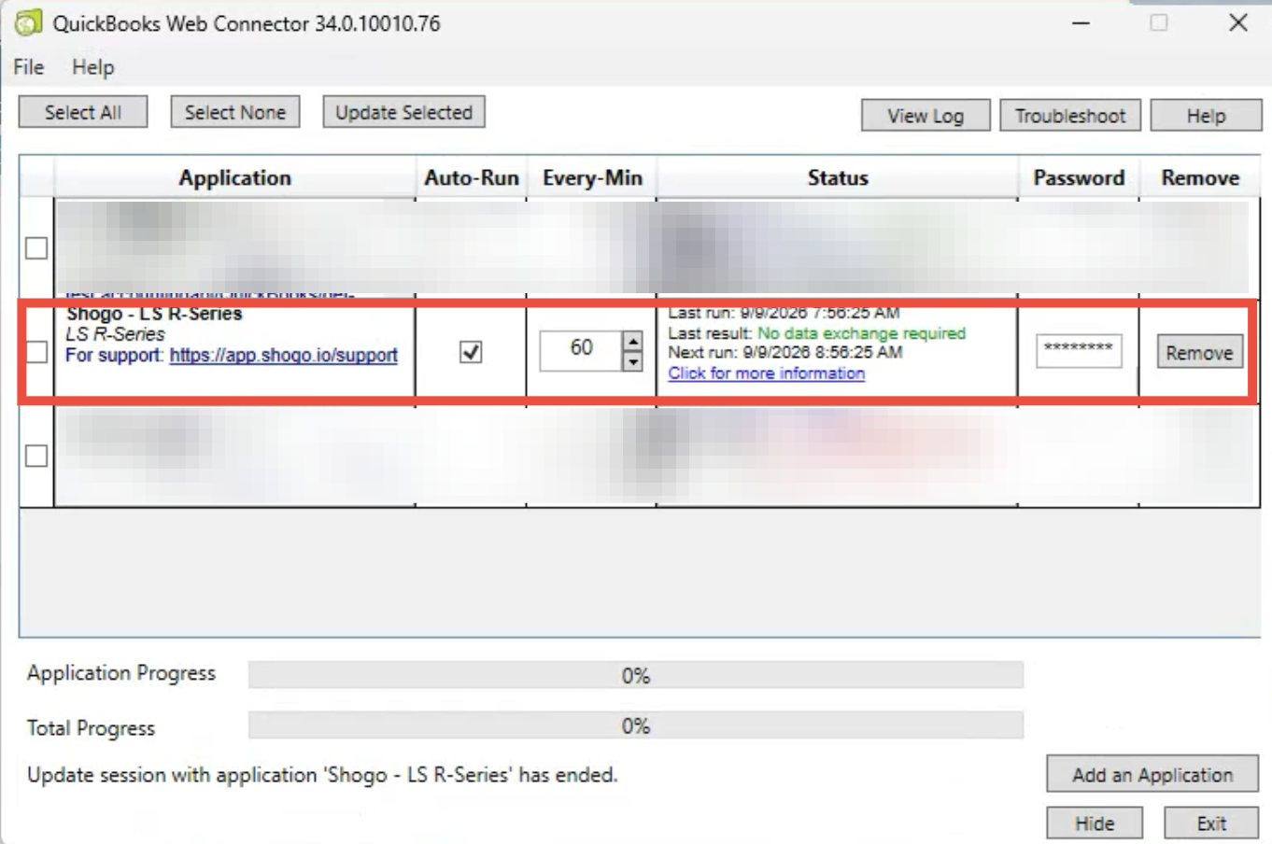The height and width of the screenshot is (844, 1272).
Task: Tick the checkbox for the first blurred application row
Action: pyautogui.click(x=36, y=247)
